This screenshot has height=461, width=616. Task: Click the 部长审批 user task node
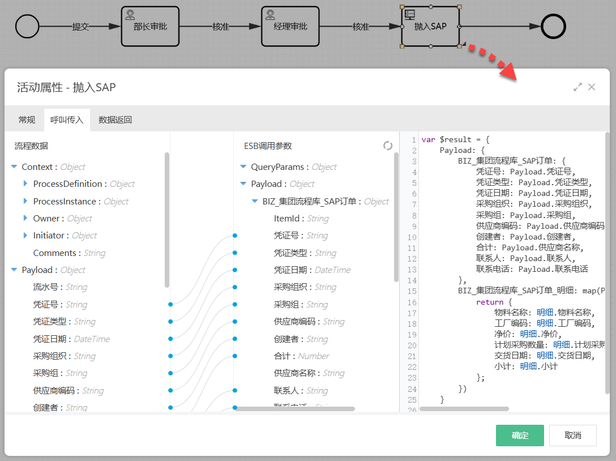click(x=150, y=27)
